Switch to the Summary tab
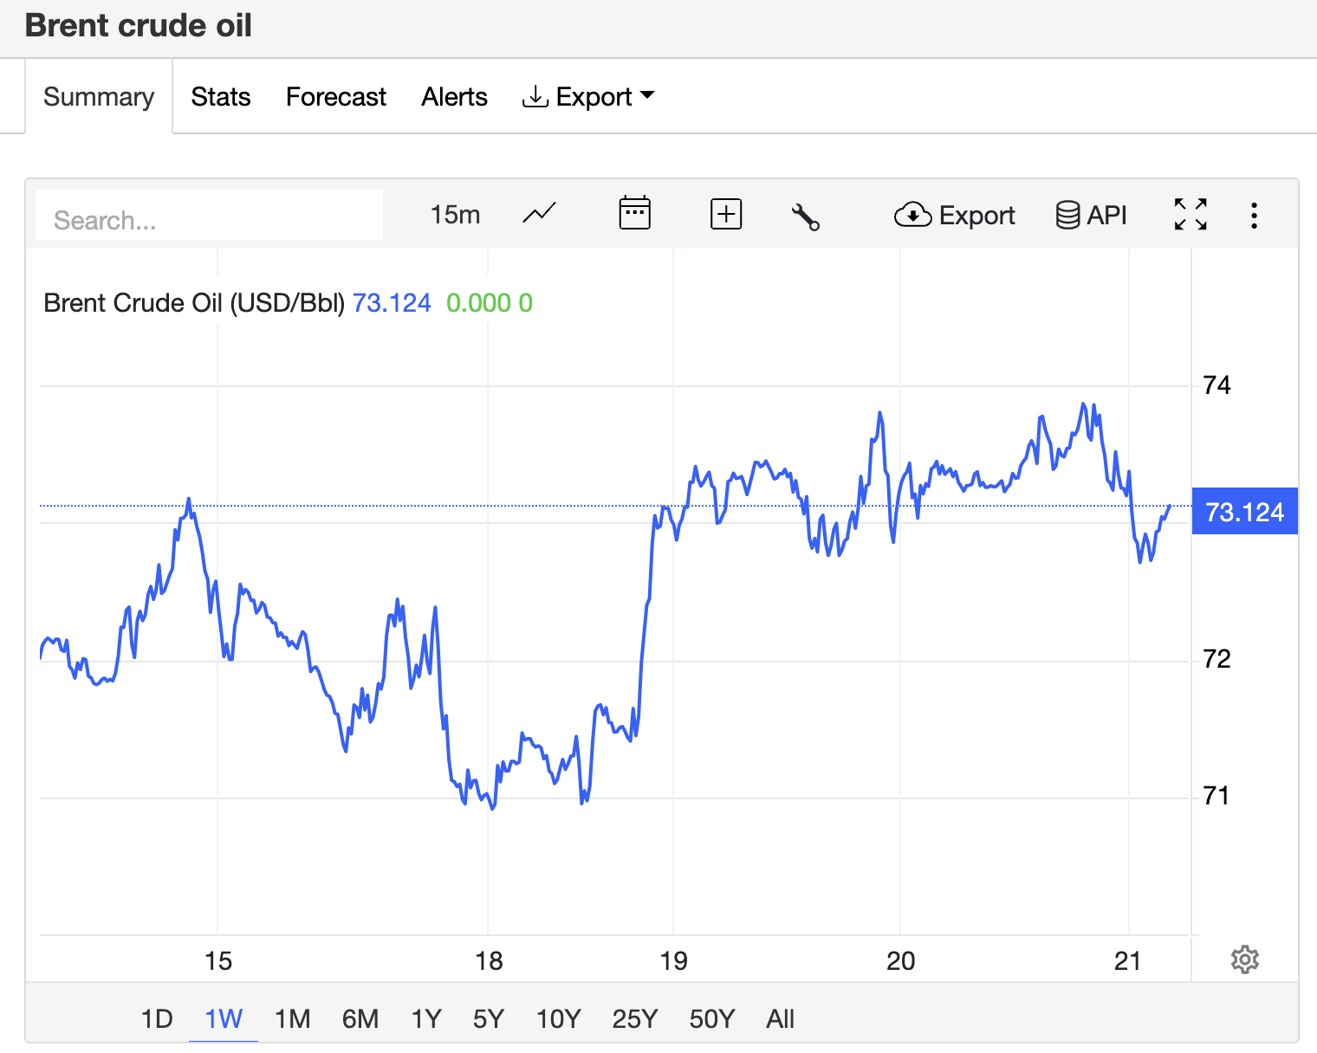 click(x=99, y=96)
